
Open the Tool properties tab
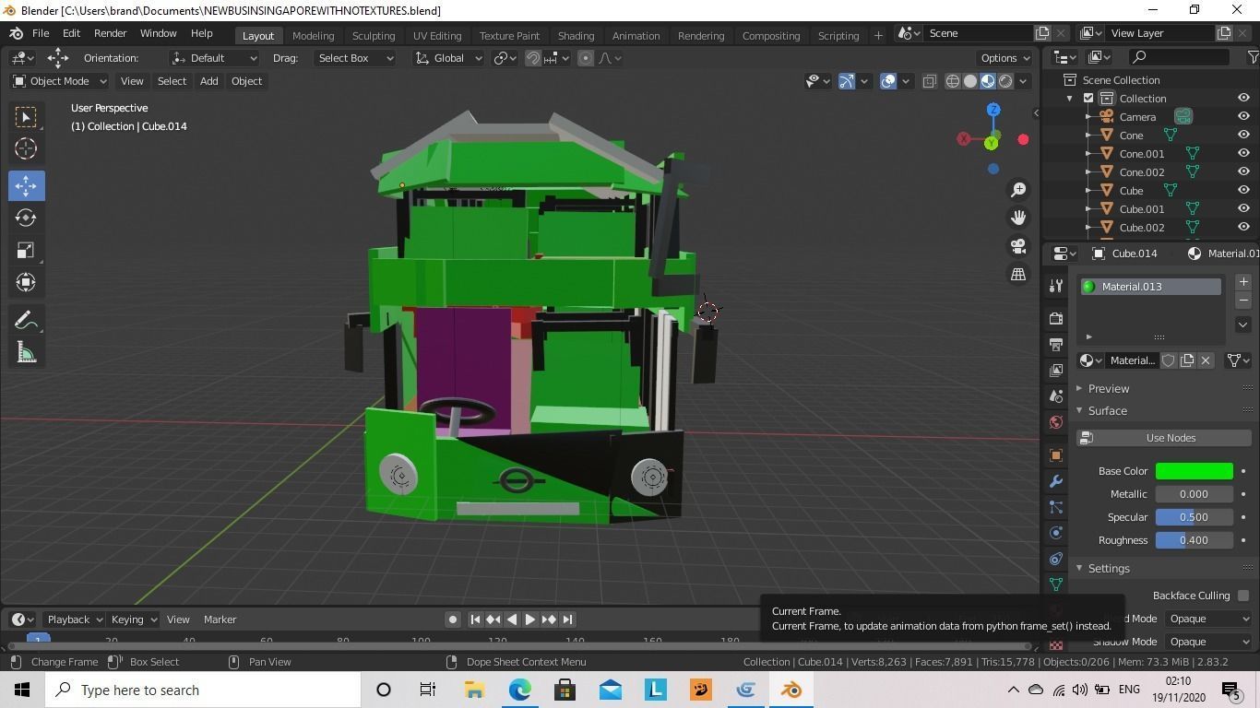coord(1056,287)
